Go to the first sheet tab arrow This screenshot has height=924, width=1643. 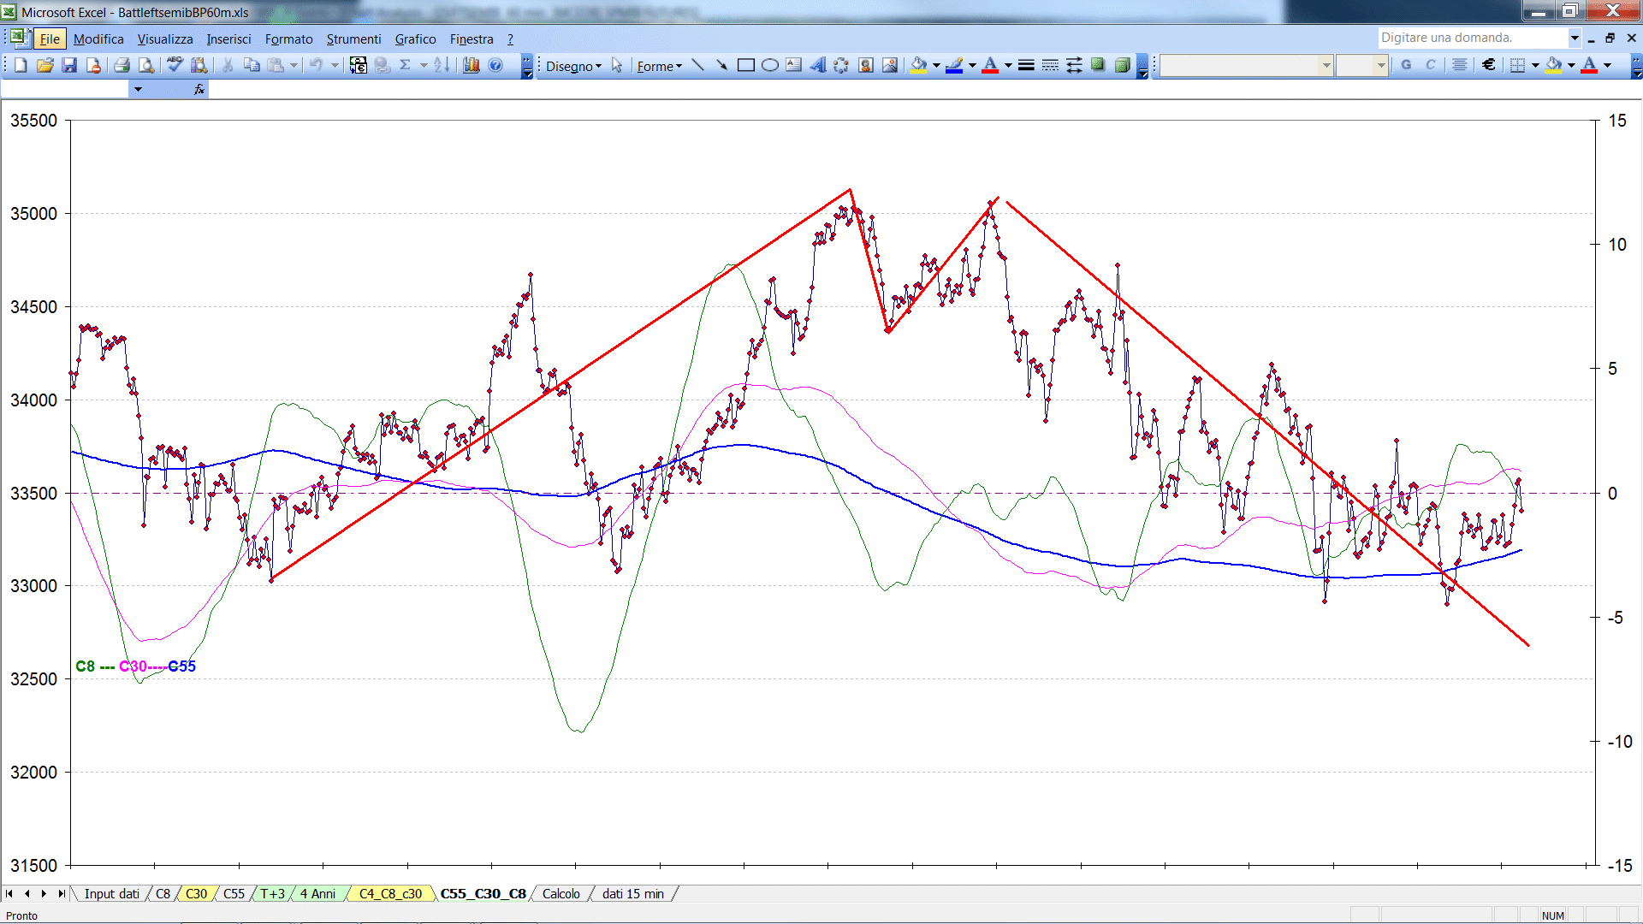tap(9, 893)
